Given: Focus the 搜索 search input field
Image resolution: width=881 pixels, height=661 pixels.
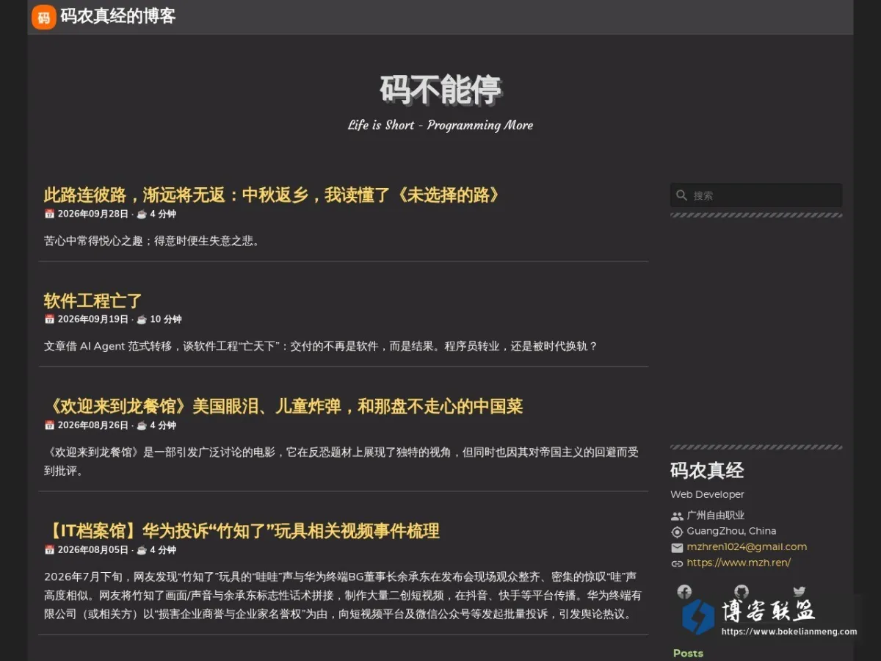Looking at the screenshot, I should [756, 195].
